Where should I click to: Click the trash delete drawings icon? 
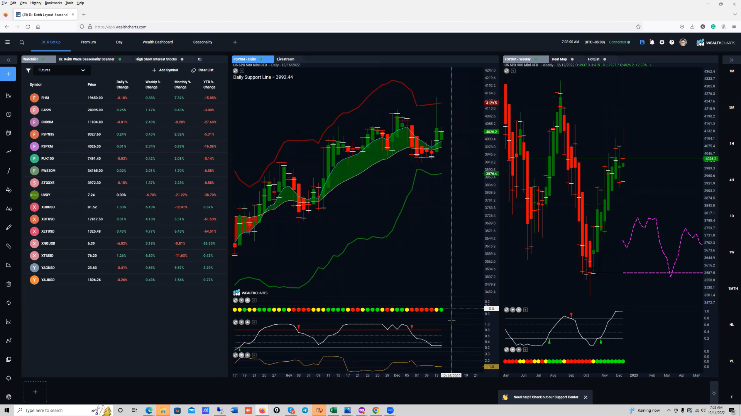8,284
